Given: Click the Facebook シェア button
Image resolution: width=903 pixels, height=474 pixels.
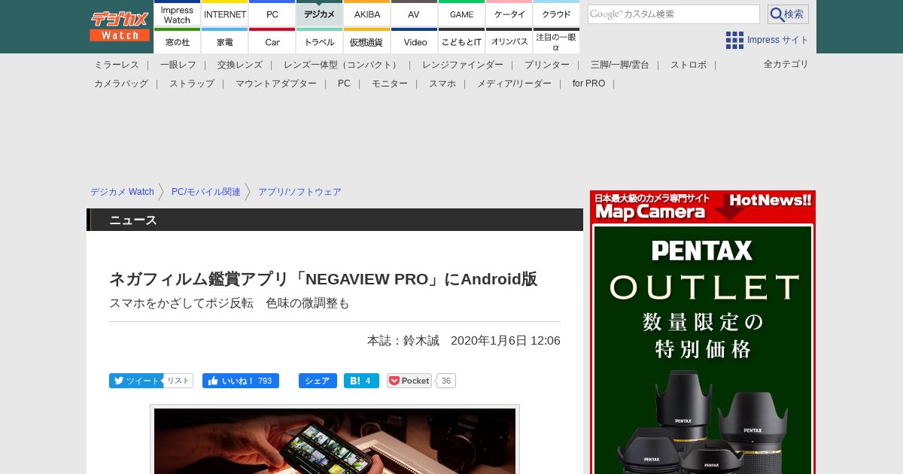Looking at the screenshot, I should [x=318, y=381].
